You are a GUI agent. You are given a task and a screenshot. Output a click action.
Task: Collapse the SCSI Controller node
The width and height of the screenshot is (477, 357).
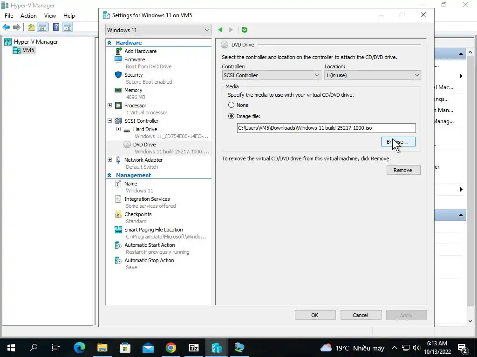(x=110, y=121)
